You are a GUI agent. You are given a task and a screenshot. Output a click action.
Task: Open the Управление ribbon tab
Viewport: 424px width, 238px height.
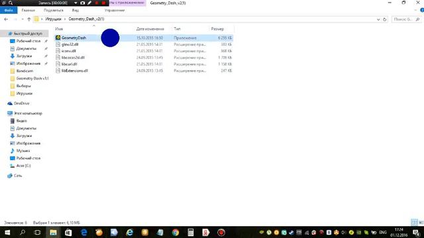coord(115,11)
